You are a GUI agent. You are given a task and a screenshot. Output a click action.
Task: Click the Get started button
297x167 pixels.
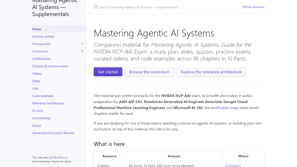point(108,72)
